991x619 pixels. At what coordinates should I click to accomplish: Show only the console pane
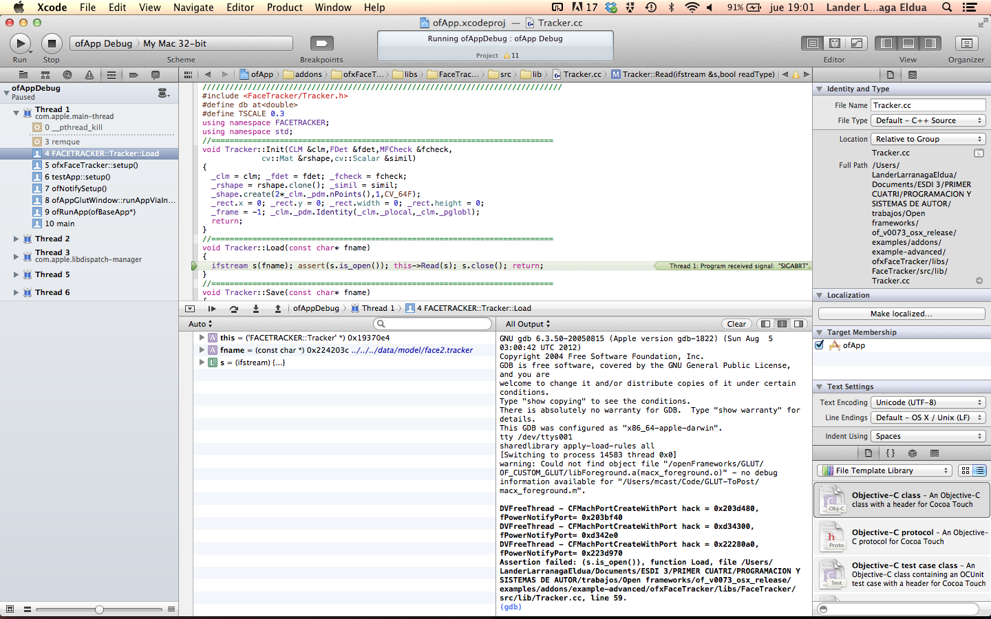pyautogui.click(x=798, y=324)
